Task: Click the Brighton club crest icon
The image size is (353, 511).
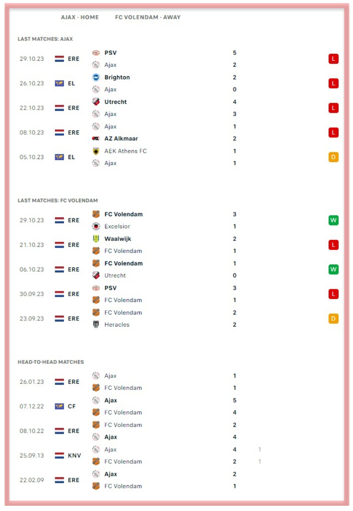Action: (x=96, y=77)
